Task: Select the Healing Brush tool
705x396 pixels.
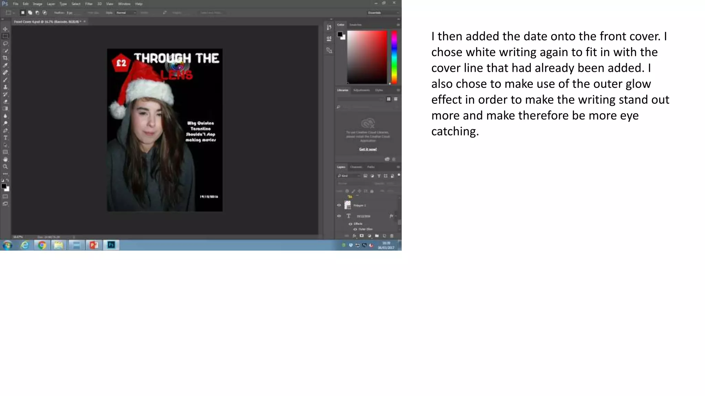Action: point(5,72)
